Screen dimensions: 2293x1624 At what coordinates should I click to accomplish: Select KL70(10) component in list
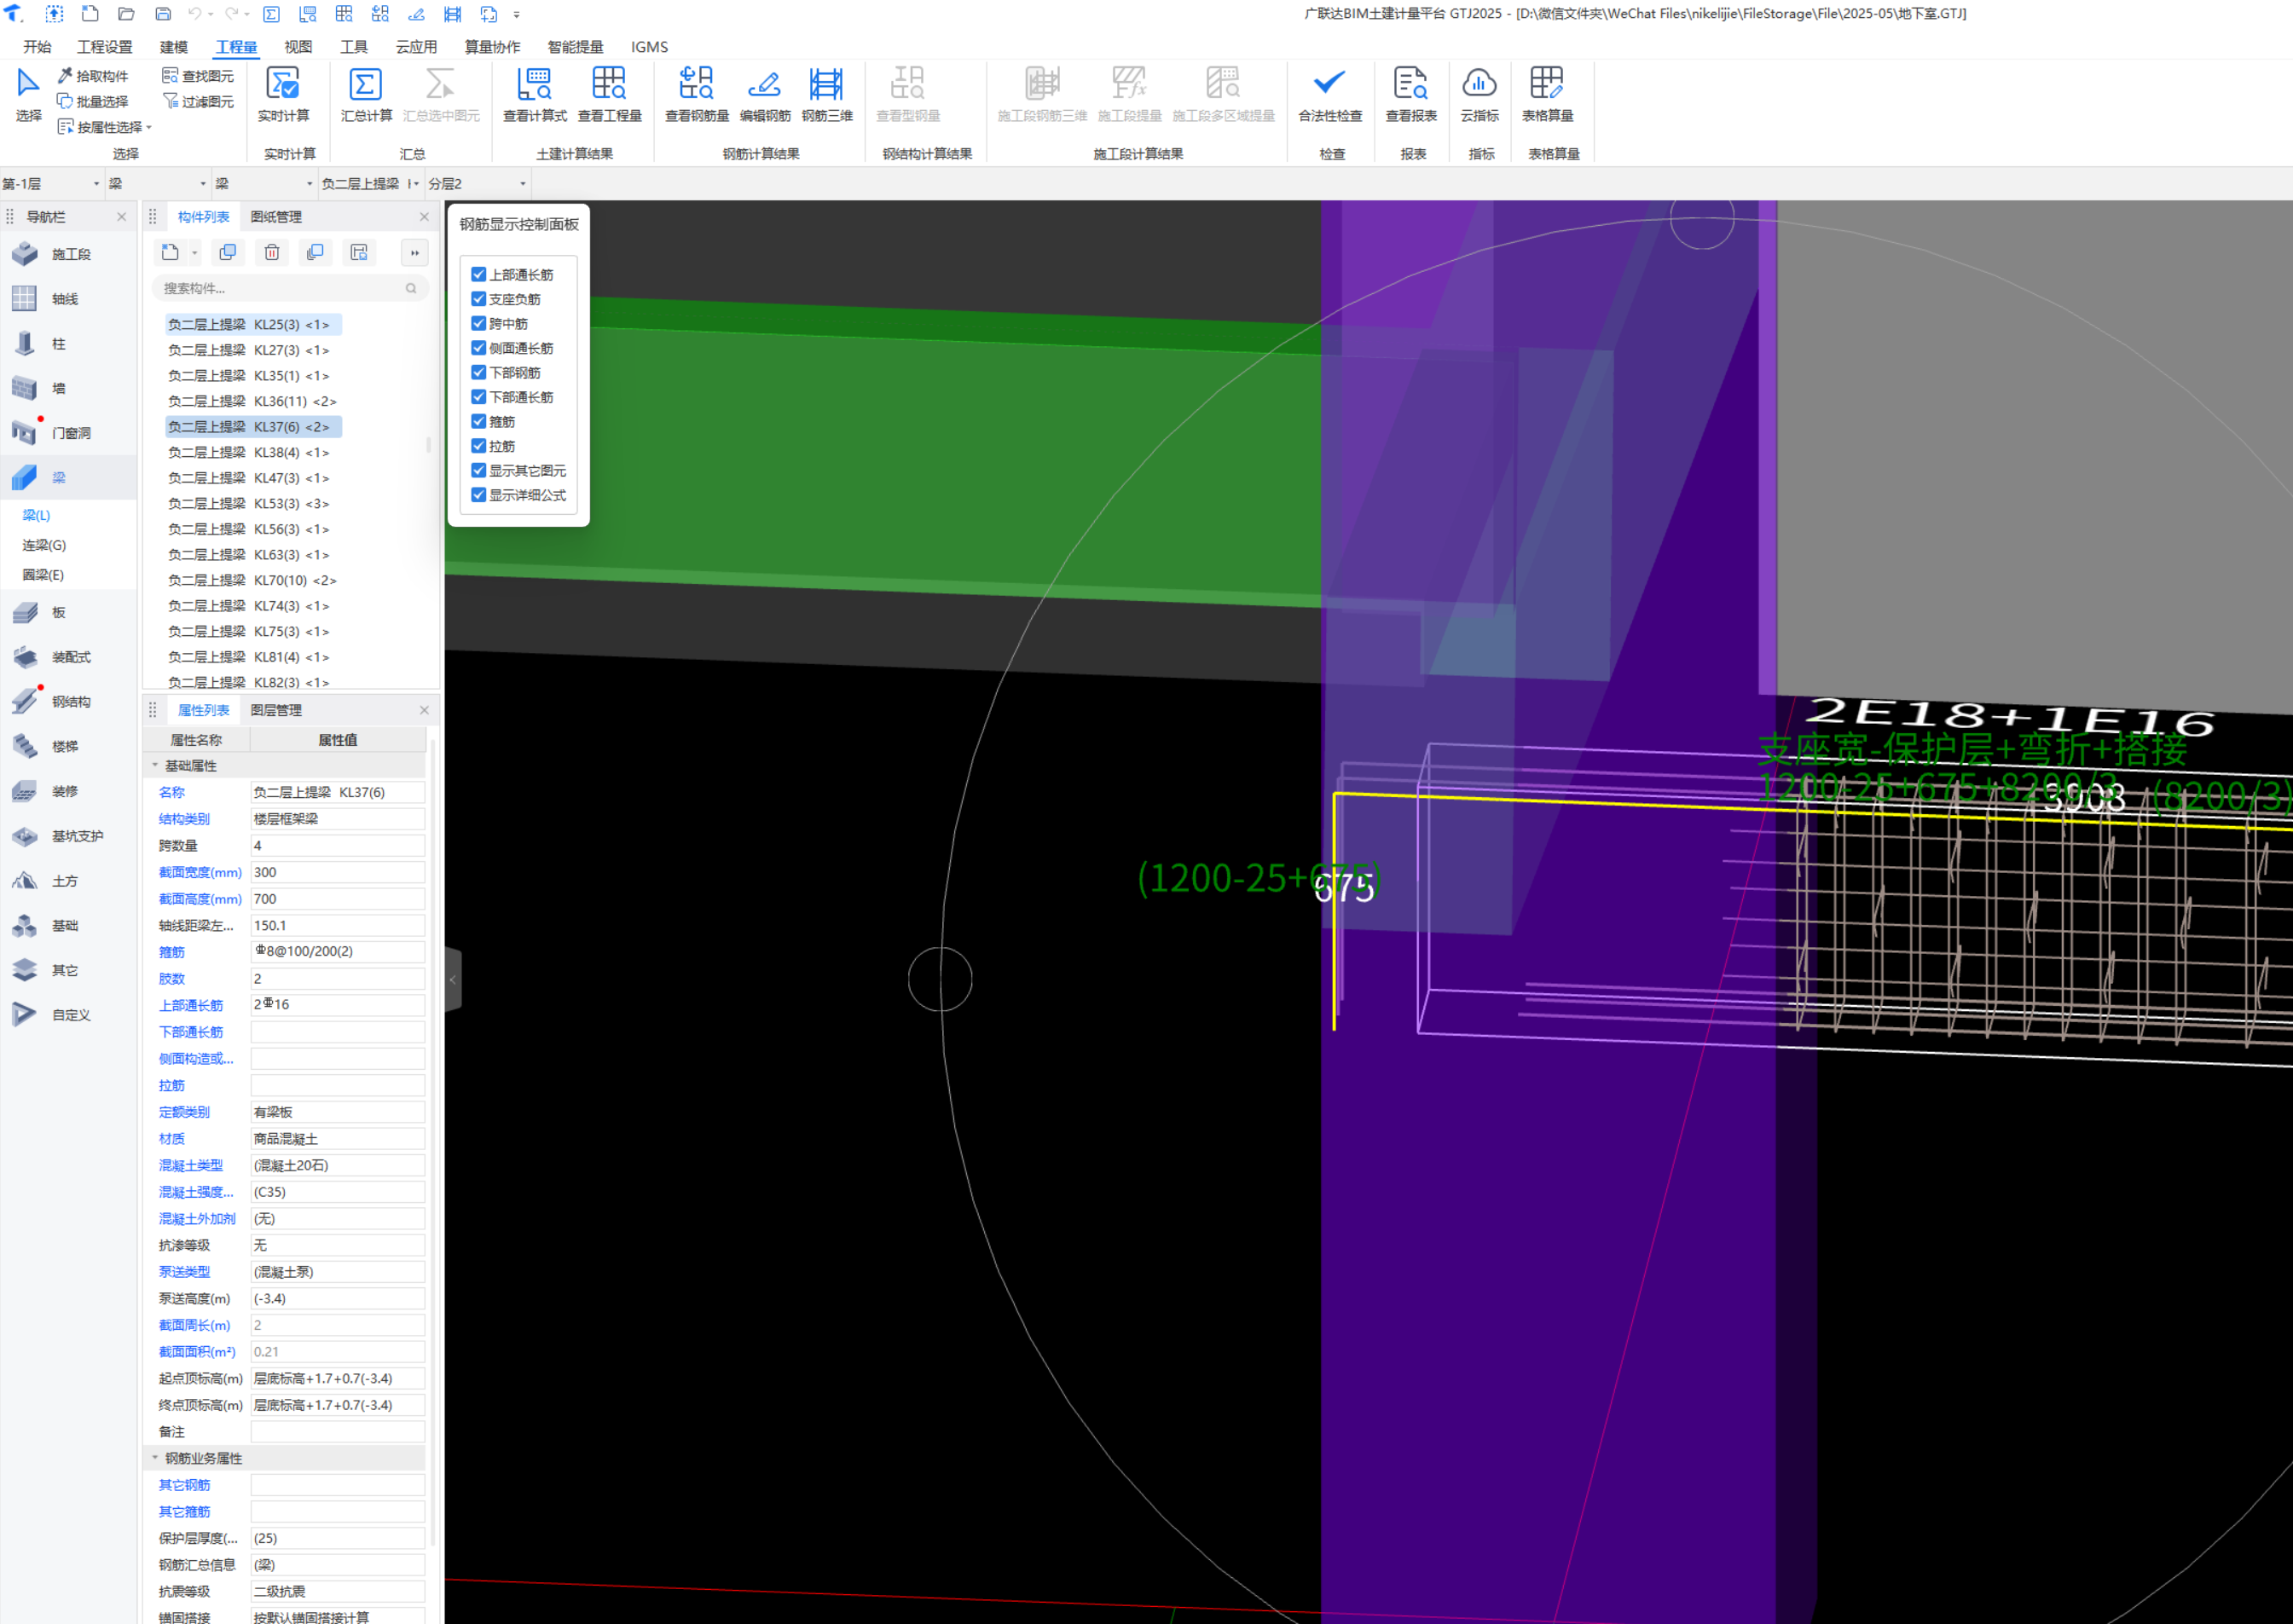252,580
